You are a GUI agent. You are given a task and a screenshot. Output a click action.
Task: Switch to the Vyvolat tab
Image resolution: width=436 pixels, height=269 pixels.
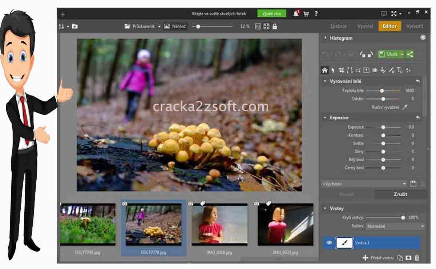[x=365, y=26]
